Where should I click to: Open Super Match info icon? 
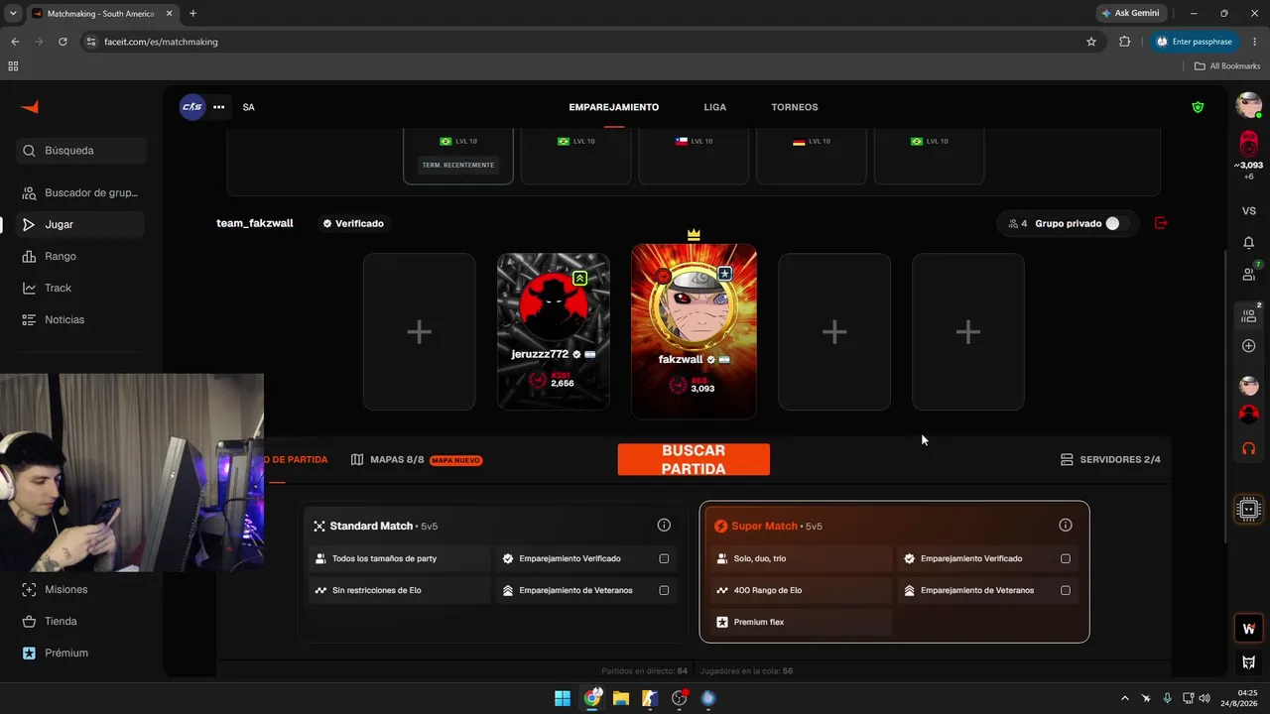pyautogui.click(x=1066, y=526)
